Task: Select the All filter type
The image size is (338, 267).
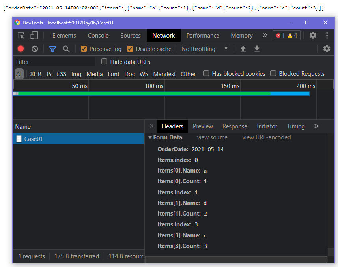Action: tap(19, 74)
